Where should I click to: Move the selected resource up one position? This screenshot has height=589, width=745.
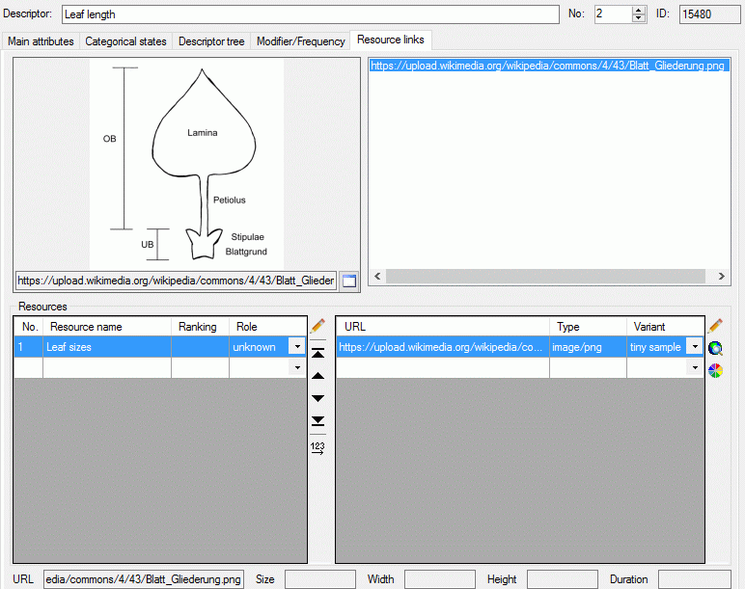317,376
